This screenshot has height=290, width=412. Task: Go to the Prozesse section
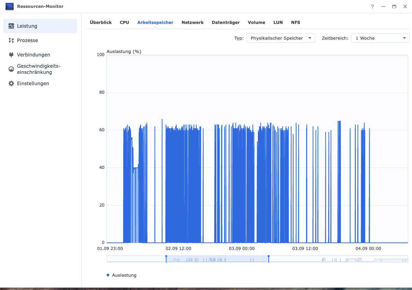click(40, 40)
